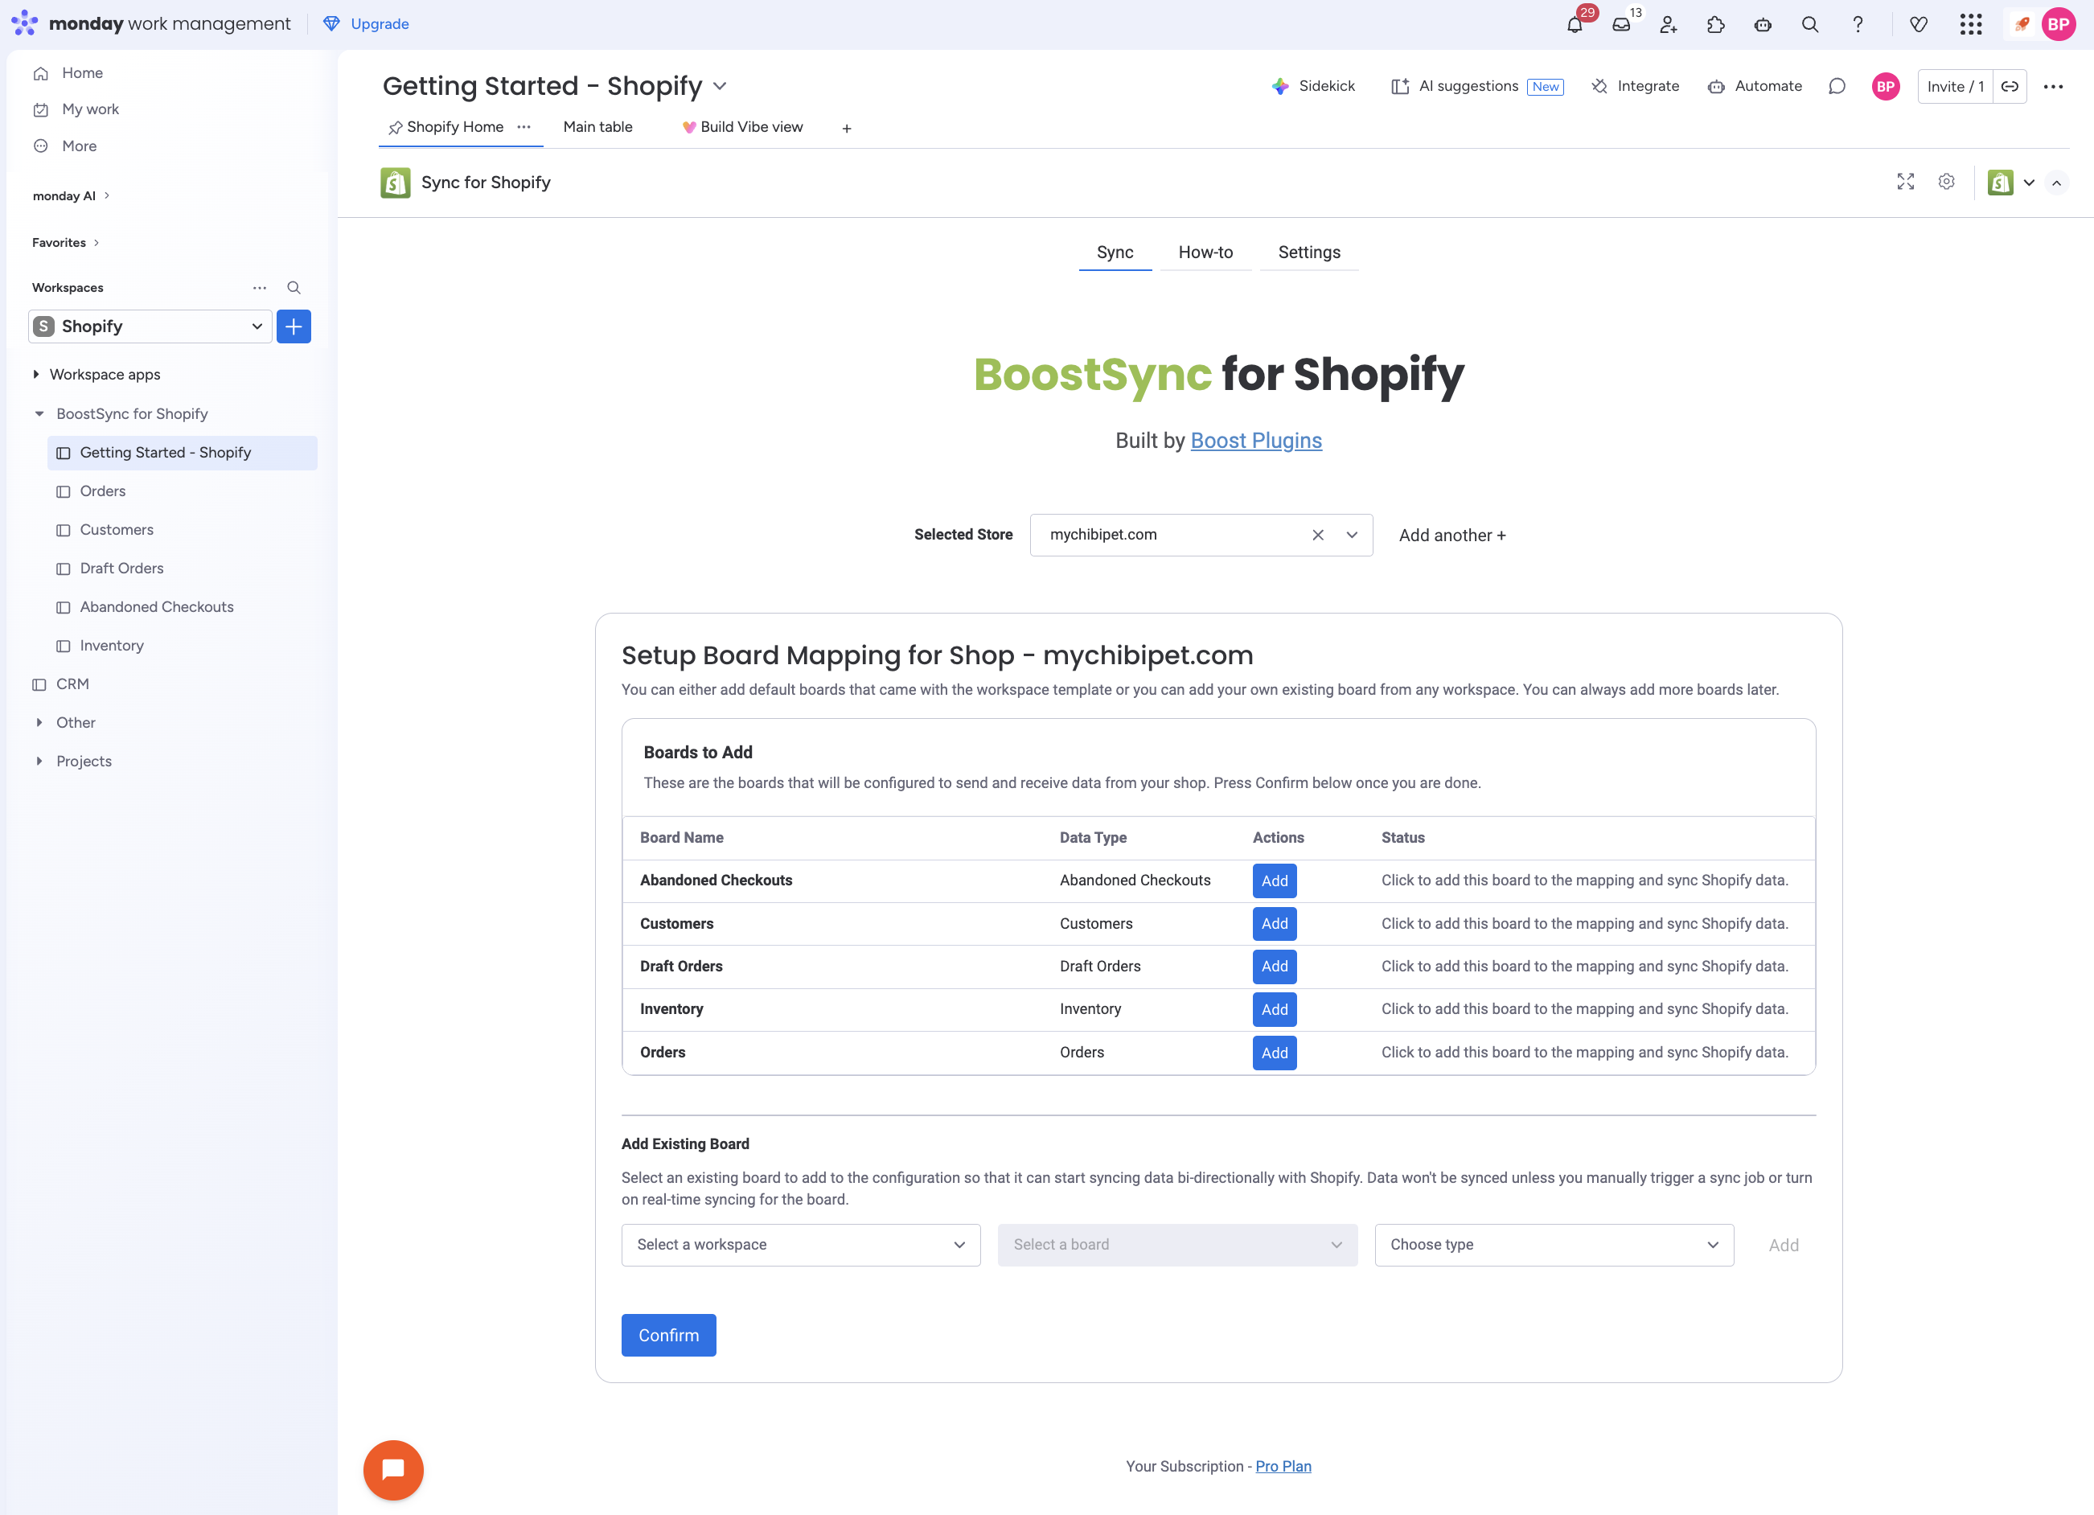Click the blue plus button to add item
The width and height of the screenshot is (2094, 1515).
click(294, 326)
